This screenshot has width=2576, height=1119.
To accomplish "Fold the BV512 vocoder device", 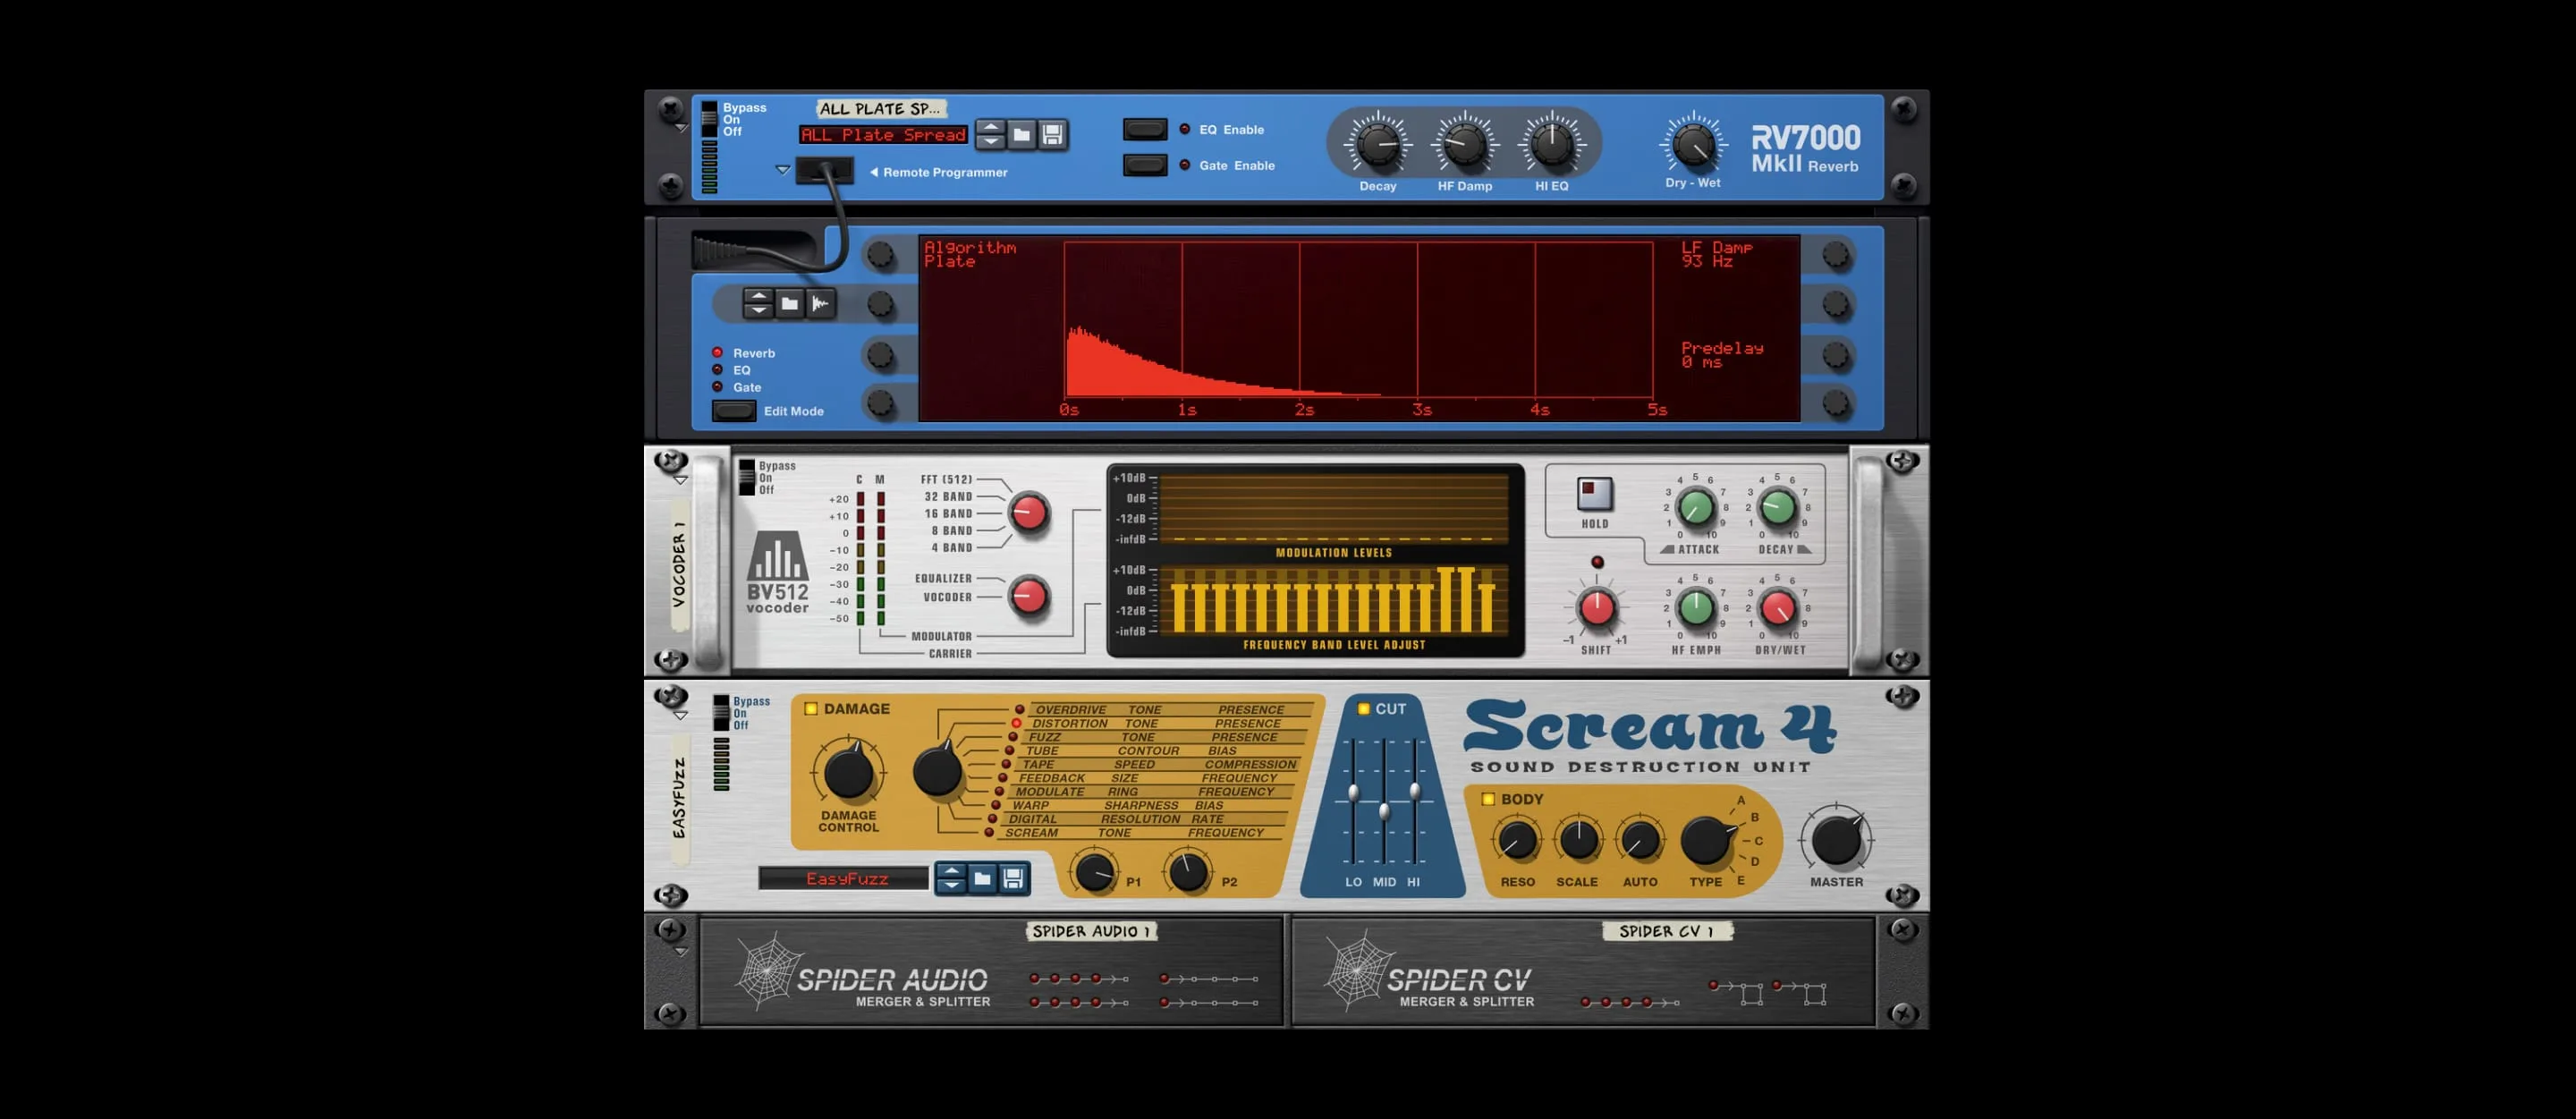I will 681,481.
